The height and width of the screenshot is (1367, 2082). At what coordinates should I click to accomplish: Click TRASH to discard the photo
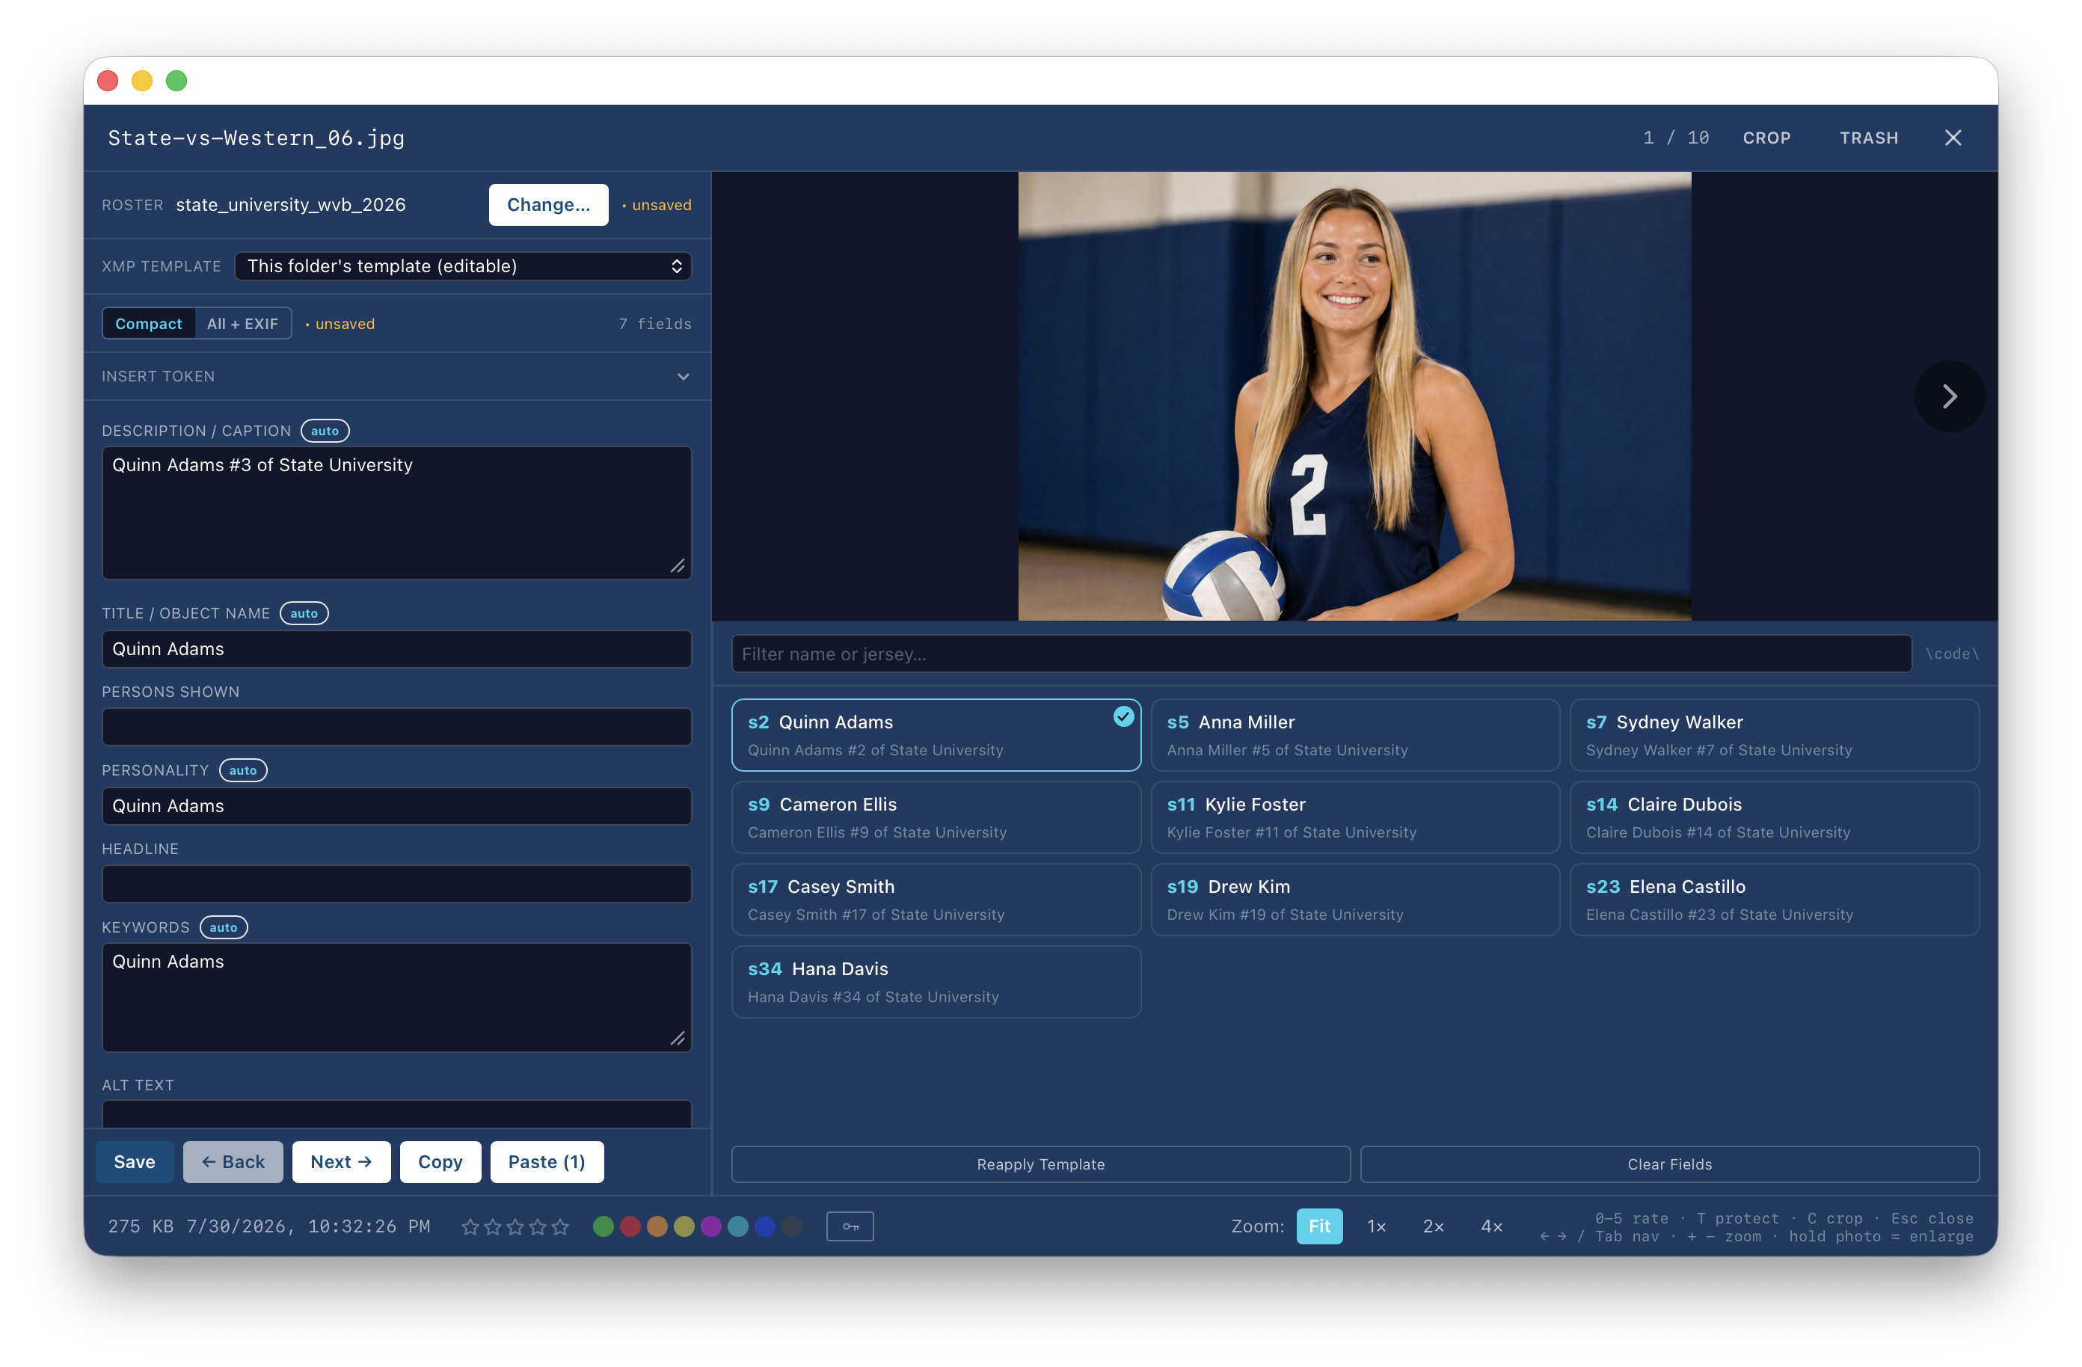coord(1869,138)
